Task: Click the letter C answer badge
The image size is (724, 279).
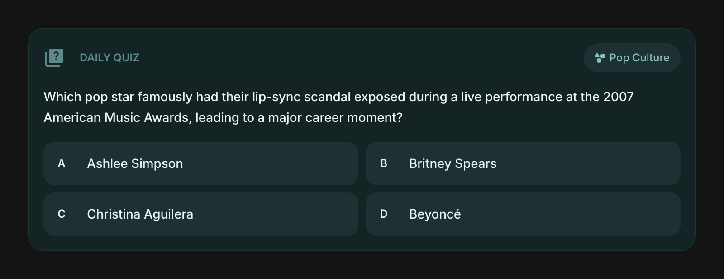Action: [62, 214]
